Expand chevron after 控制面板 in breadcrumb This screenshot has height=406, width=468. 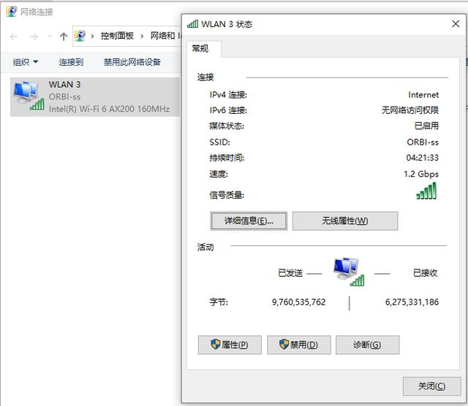click(142, 37)
